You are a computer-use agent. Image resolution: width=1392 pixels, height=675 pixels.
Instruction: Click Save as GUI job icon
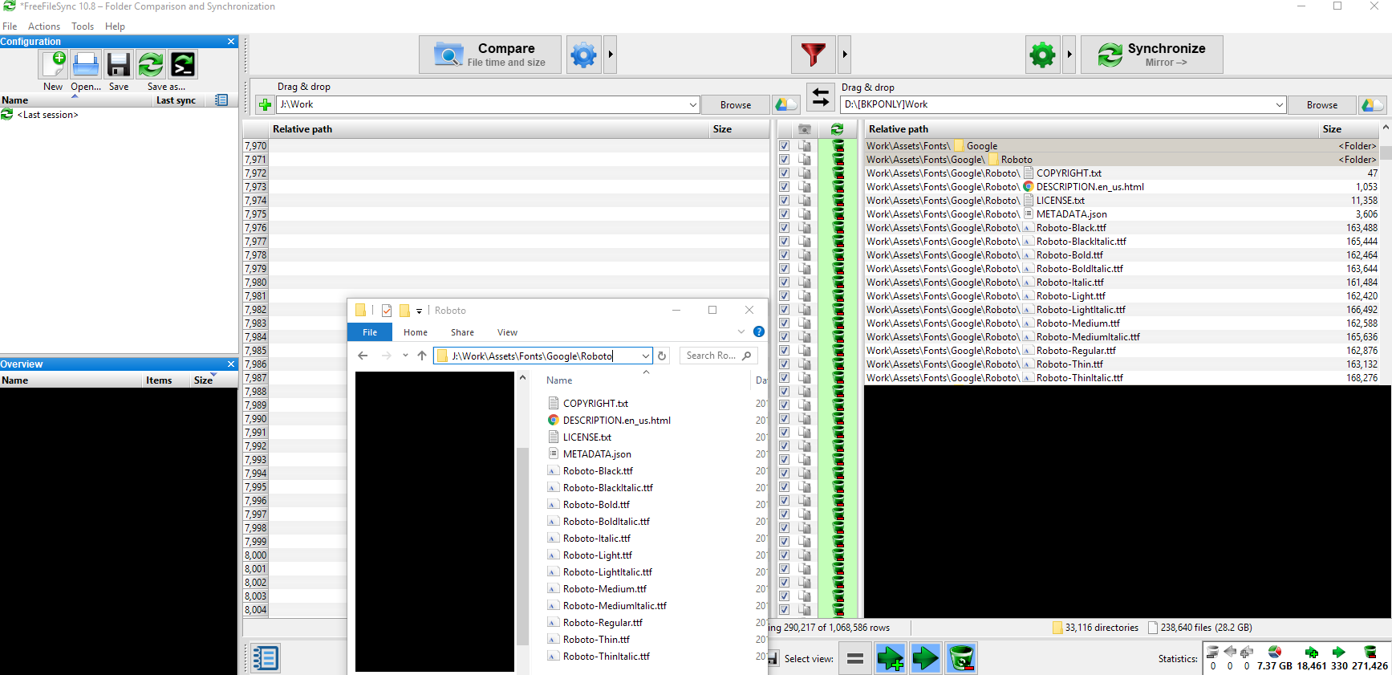tap(151, 64)
